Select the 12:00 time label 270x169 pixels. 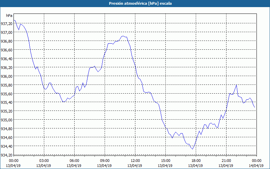[x=135, y=161]
